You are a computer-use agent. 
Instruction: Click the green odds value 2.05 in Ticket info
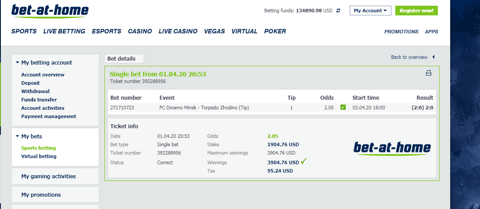(x=273, y=137)
